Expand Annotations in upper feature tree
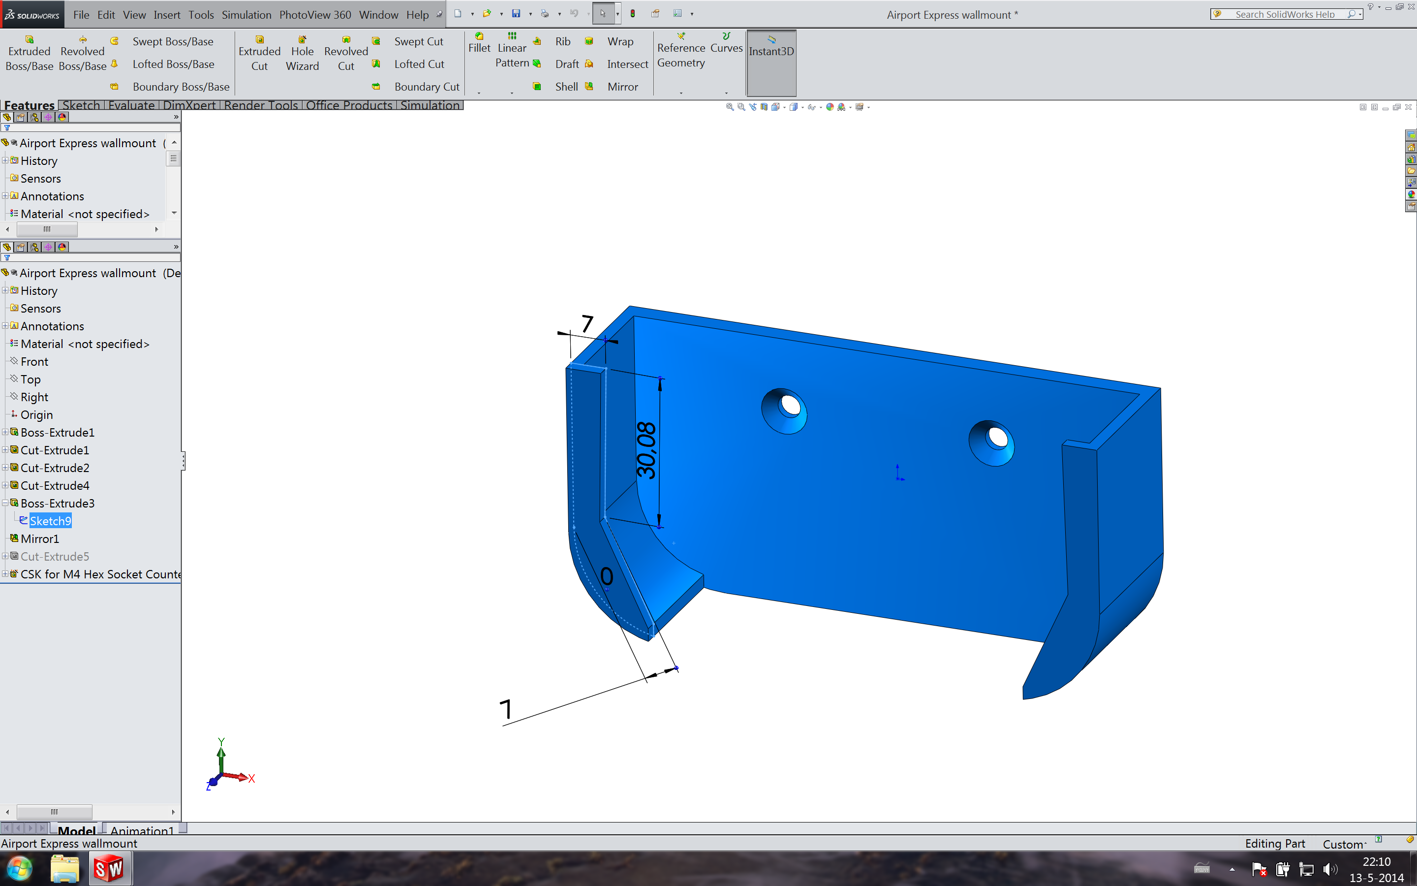Screen dimensions: 1417x886 [5, 196]
